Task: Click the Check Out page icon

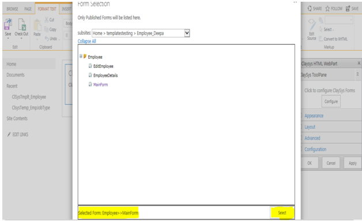Action: pos(22,24)
